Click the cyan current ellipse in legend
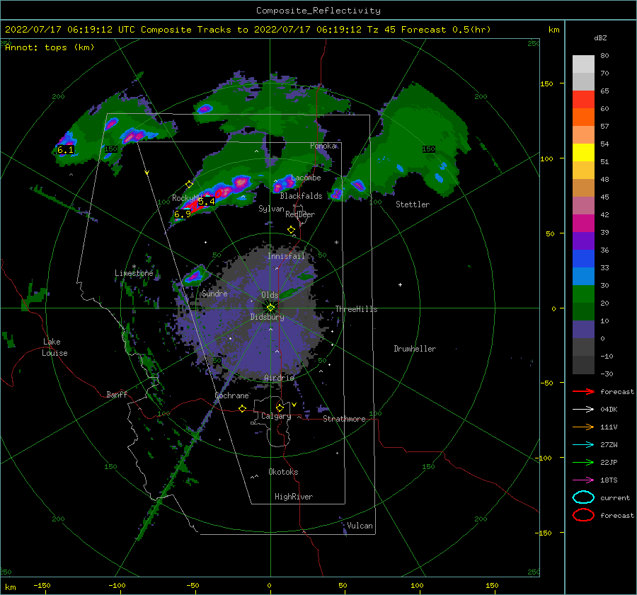637x595 pixels. tap(583, 497)
